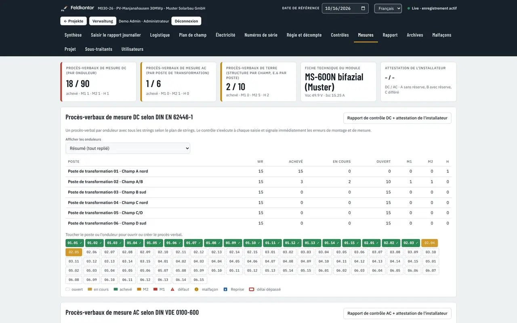
Task: Go back via the Projekte button
Action: [x=74, y=21]
